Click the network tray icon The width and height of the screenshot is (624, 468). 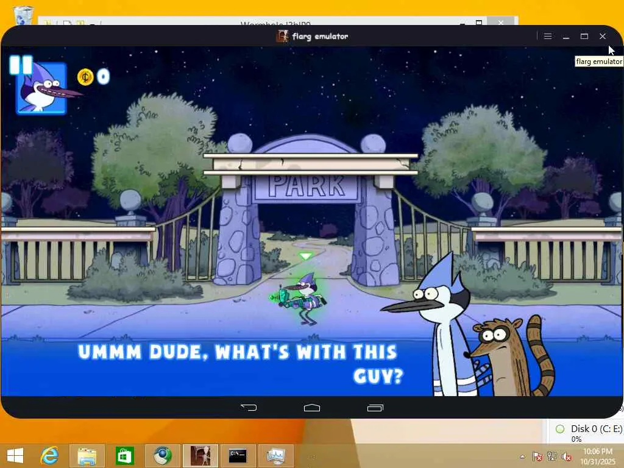(x=552, y=456)
